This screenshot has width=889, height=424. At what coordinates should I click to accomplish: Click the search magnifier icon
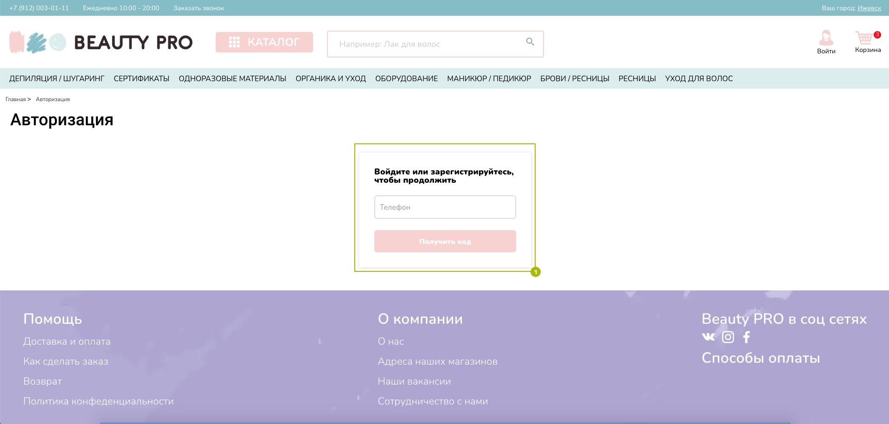(530, 42)
